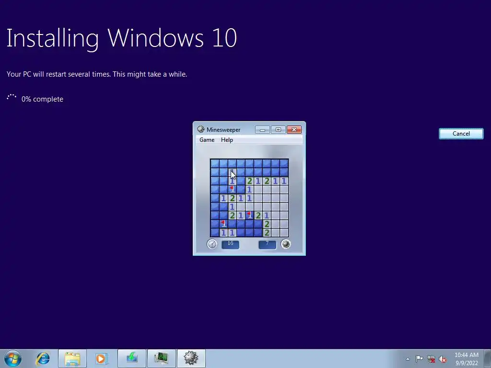This screenshot has width=491, height=368.
Task: Show hidden tray icons arrow
Action: 408,359
